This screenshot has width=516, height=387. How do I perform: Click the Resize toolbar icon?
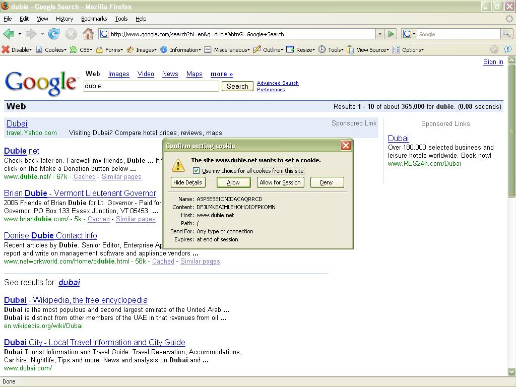point(290,50)
